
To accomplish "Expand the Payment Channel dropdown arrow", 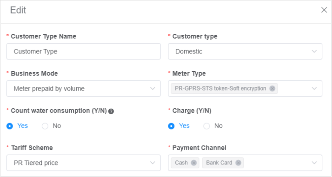I will [x=314, y=163].
